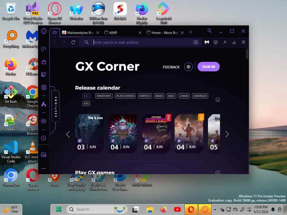Open YouTube icon on the taskbar

[x=177, y=209]
